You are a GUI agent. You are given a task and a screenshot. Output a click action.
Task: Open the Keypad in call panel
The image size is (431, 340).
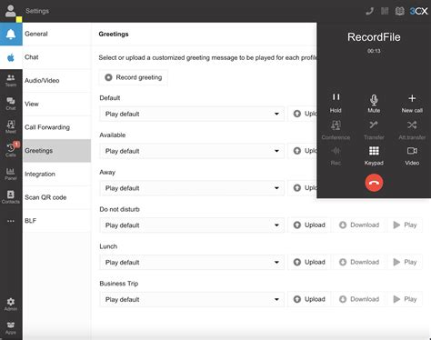pyautogui.click(x=374, y=155)
